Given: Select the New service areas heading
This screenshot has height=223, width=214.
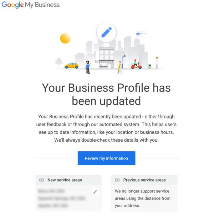Looking at the screenshot, I should (65, 180).
